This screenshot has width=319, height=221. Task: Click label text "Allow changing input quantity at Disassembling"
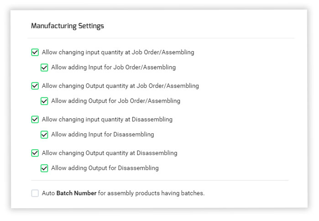point(107,120)
